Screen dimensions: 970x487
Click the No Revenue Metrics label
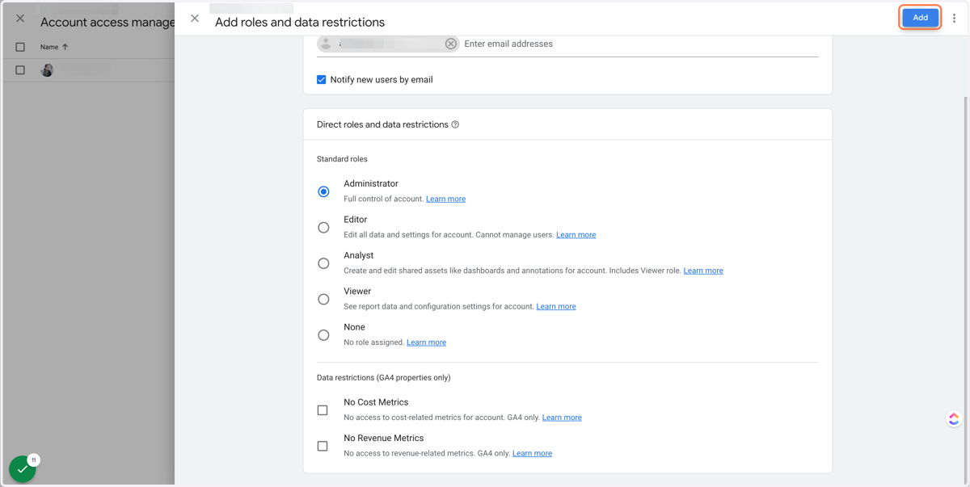[x=383, y=438]
